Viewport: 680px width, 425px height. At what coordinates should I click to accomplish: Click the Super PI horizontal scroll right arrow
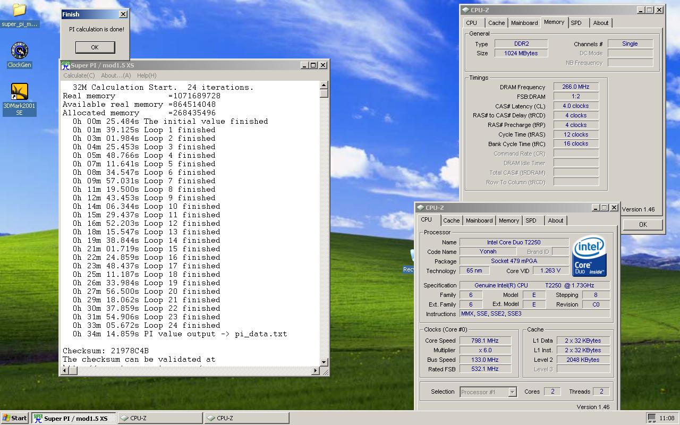(x=316, y=370)
